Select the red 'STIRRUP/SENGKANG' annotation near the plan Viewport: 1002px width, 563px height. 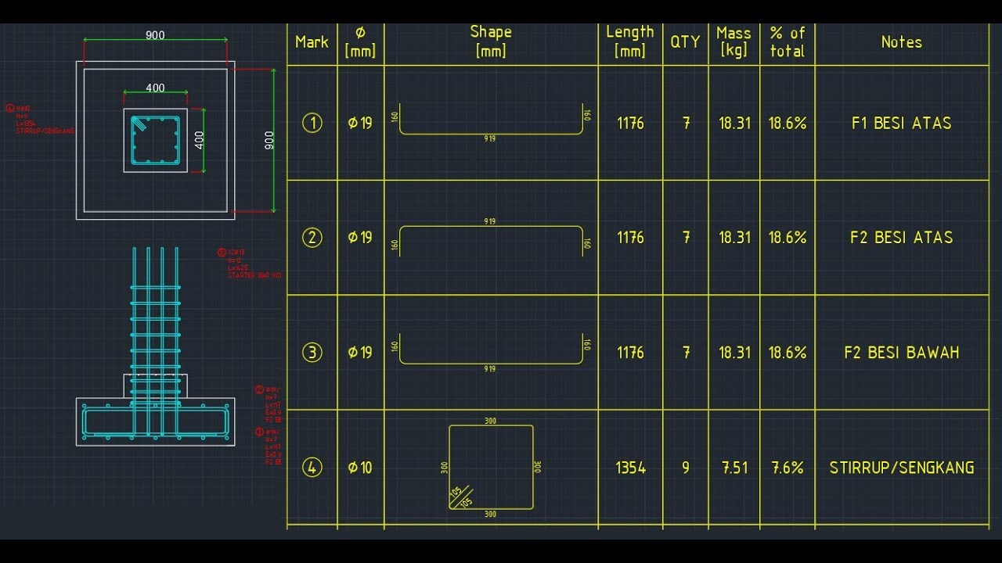click(45, 131)
